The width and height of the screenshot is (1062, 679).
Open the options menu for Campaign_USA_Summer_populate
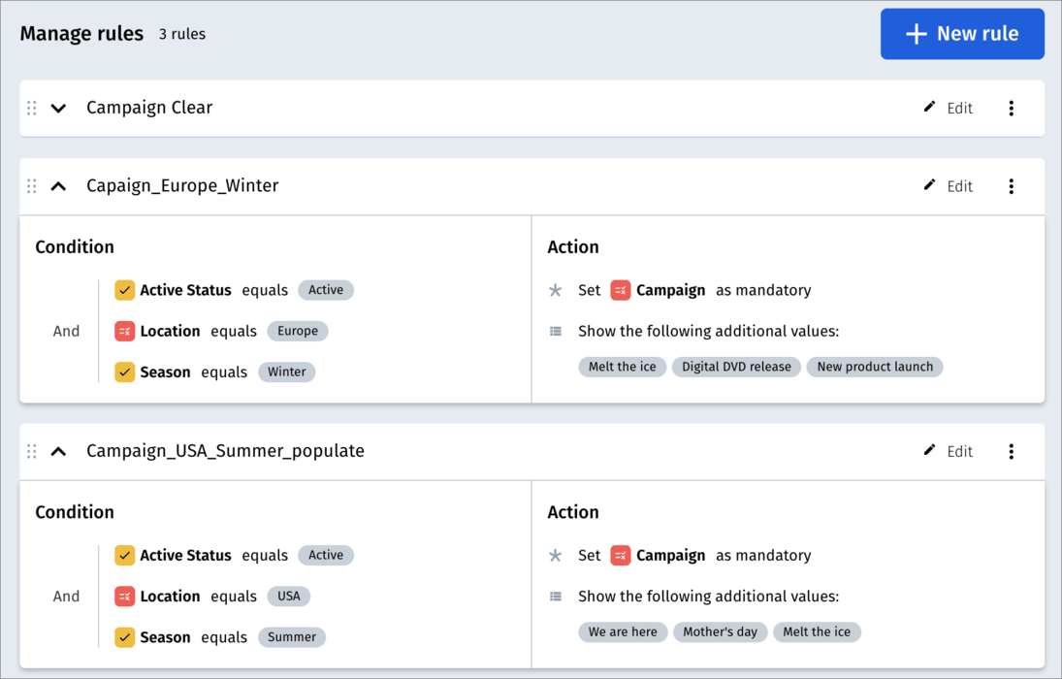pos(1011,451)
